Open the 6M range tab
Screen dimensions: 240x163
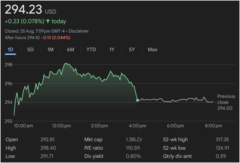[x=70, y=50]
